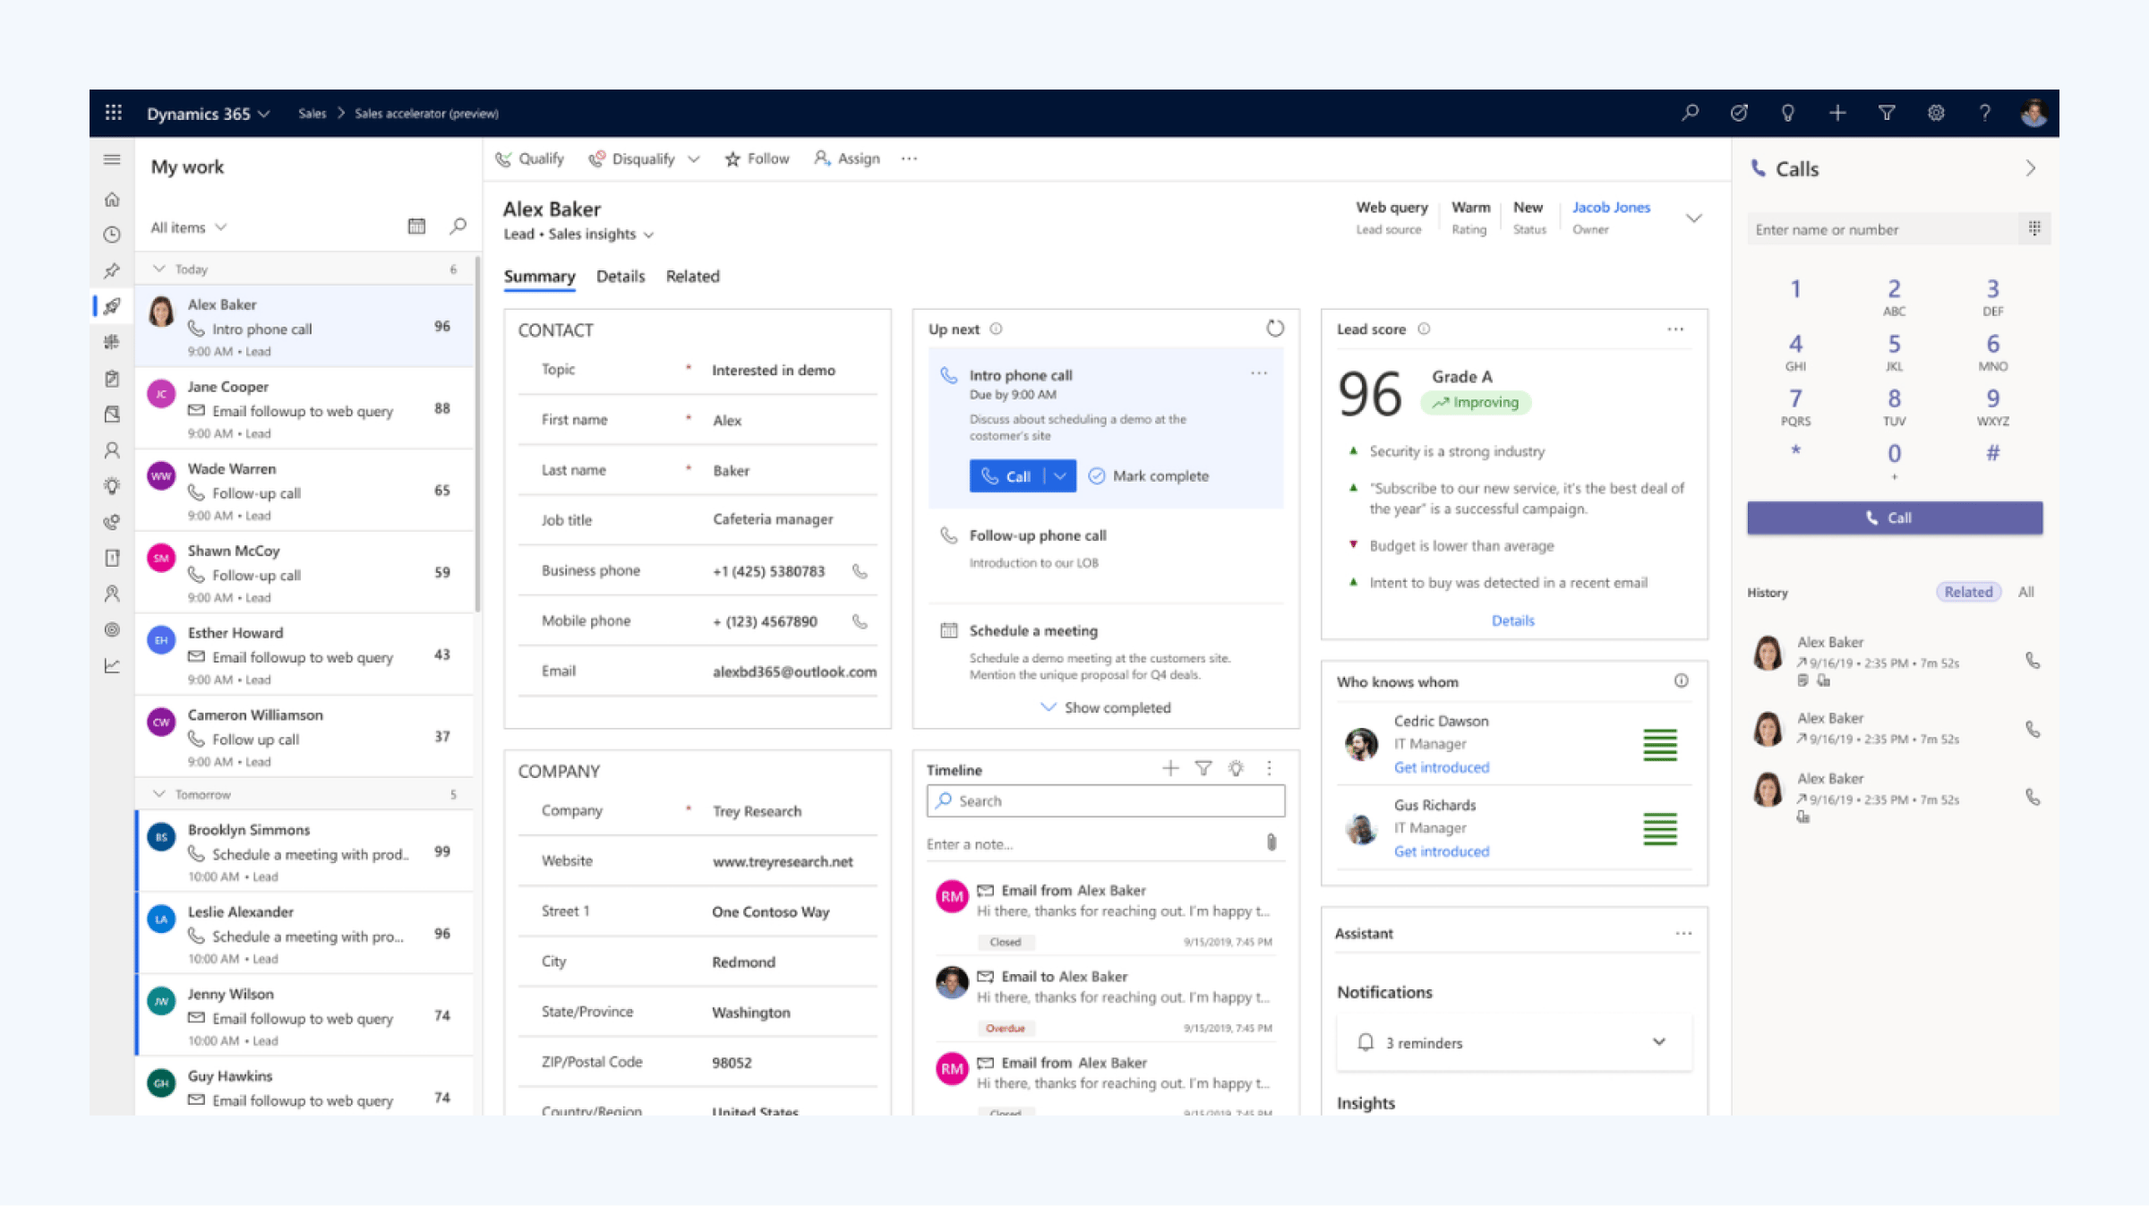Open the app launcher waffle icon

pyautogui.click(x=113, y=113)
